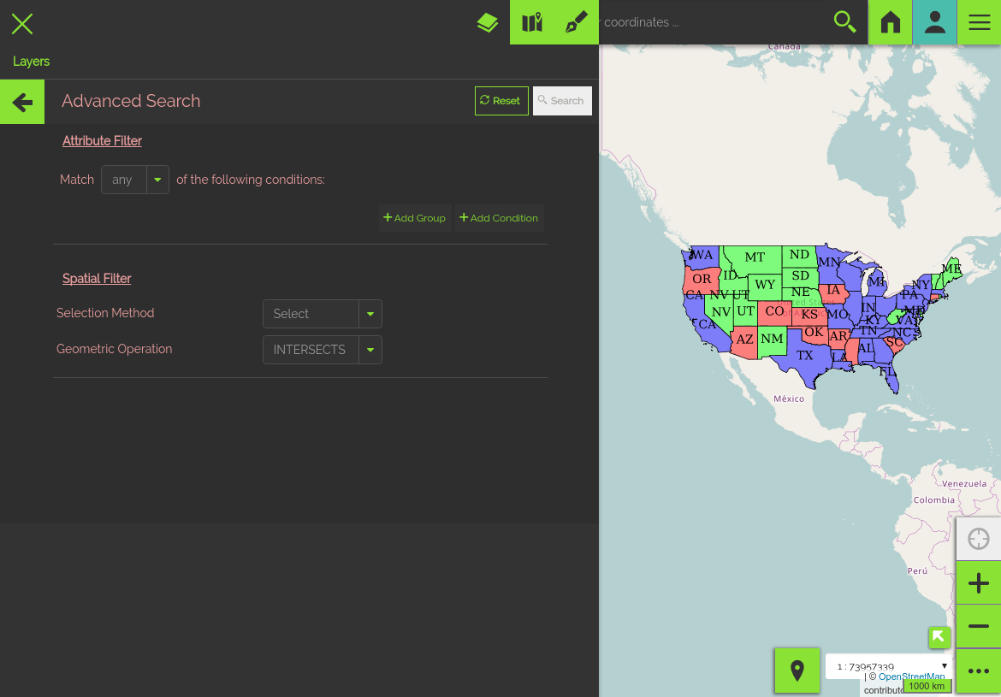Open the hamburger main menu
Screen dimensions: 1001x697
(x=980, y=22)
